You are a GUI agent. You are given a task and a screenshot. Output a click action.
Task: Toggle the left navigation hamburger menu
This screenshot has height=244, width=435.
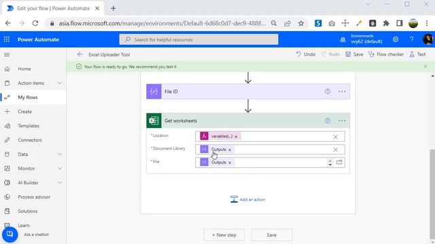[7, 55]
